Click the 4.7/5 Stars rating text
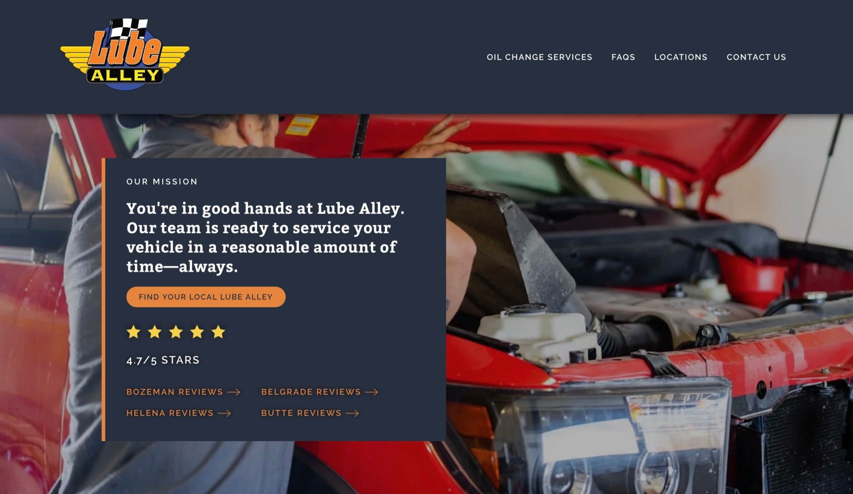 point(163,360)
